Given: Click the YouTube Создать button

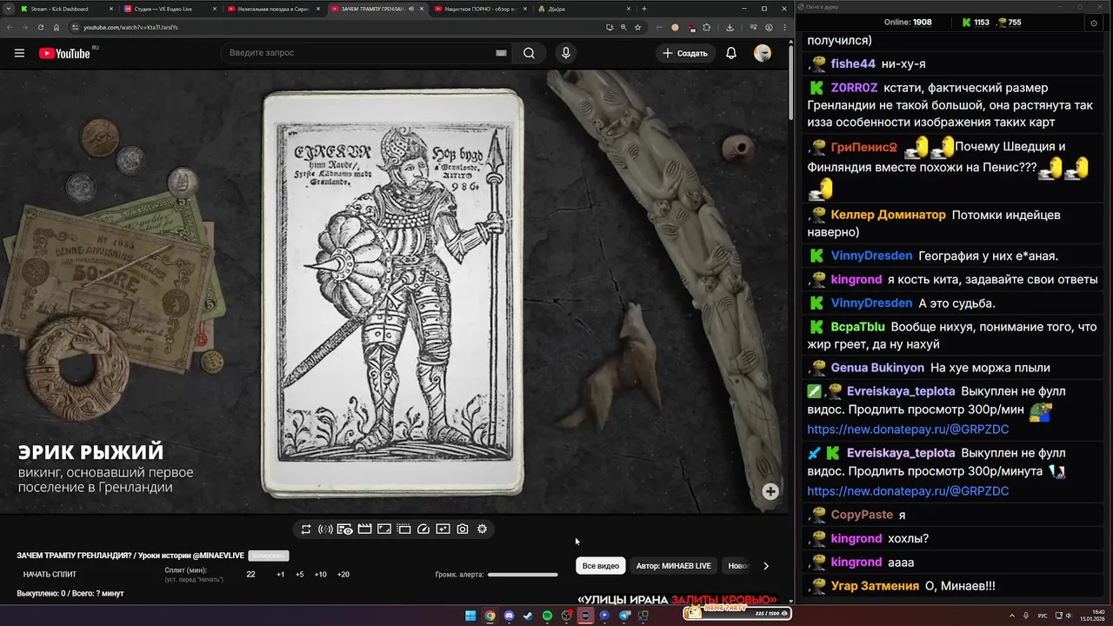Looking at the screenshot, I should pyautogui.click(x=685, y=53).
